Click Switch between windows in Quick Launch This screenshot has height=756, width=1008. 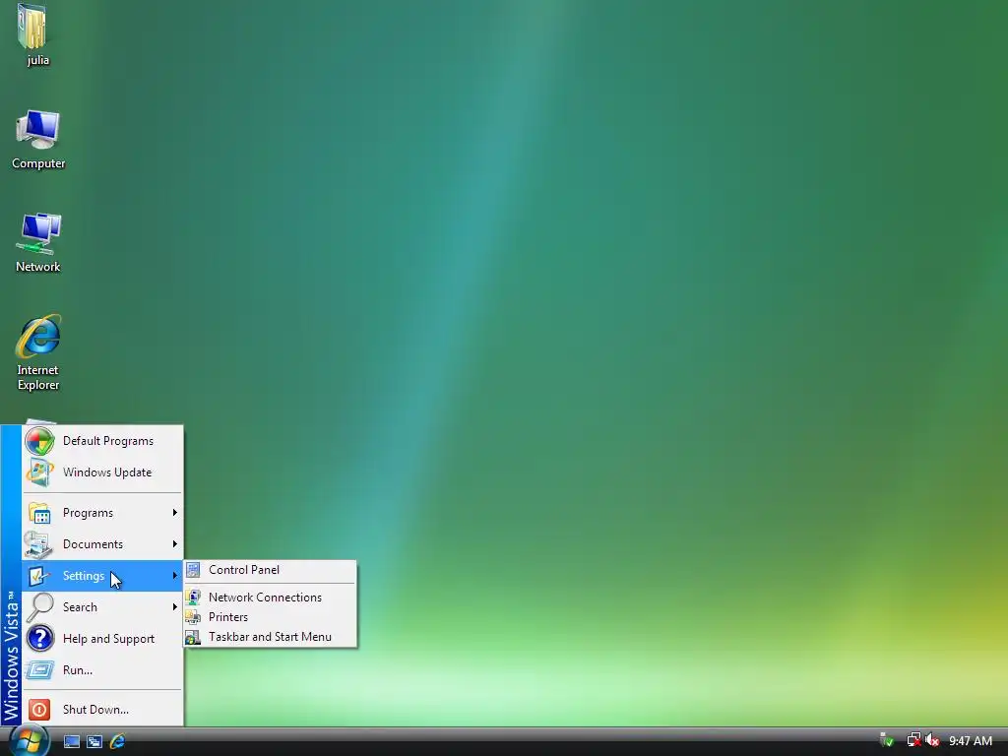tap(94, 741)
